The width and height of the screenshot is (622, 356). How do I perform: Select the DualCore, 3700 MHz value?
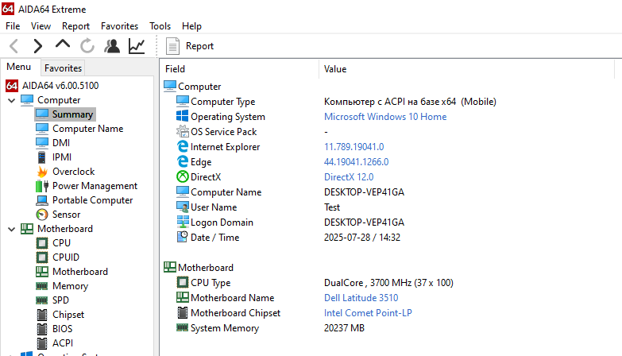coord(388,283)
